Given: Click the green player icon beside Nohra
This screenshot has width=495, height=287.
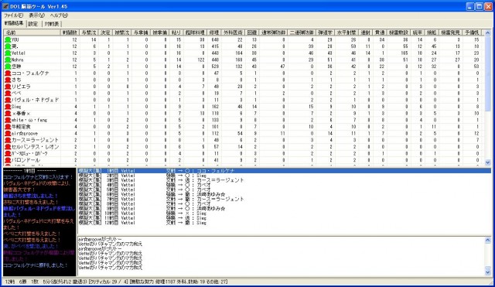Looking at the screenshot, I should click(x=8, y=60).
